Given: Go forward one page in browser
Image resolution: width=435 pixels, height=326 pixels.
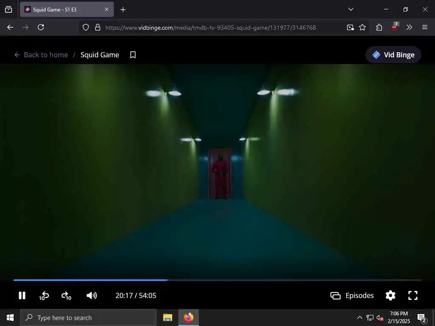Looking at the screenshot, I should click(25, 27).
